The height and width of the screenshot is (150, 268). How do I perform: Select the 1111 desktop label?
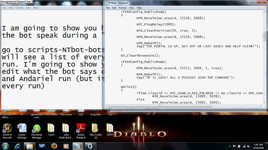coord(81,115)
